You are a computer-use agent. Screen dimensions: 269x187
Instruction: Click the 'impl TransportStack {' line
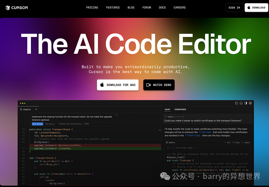pos(43,158)
